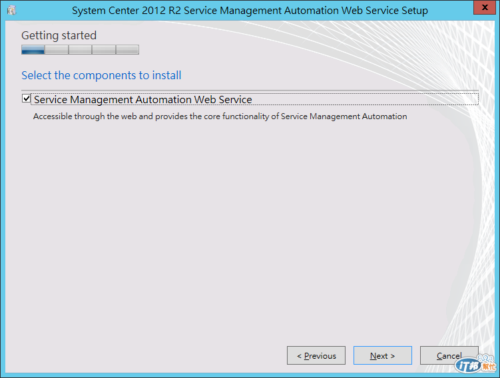The image size is (500, 378).
Task: Click the last progress step segment
Action: pos(127,49)
